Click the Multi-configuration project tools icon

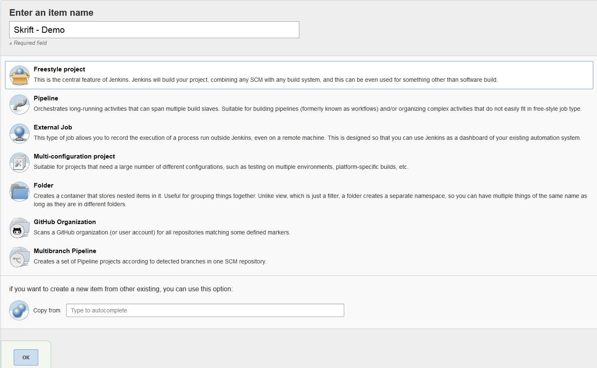pos(20,163)
